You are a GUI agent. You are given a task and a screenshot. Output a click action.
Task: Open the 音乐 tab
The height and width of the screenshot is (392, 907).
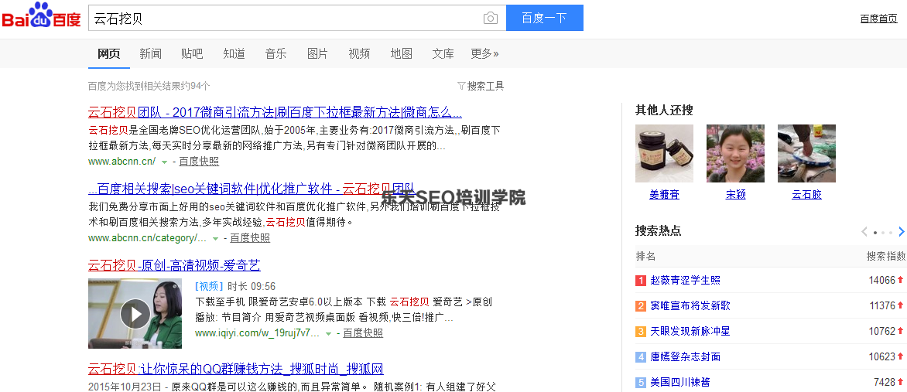(x=276, y=54)
